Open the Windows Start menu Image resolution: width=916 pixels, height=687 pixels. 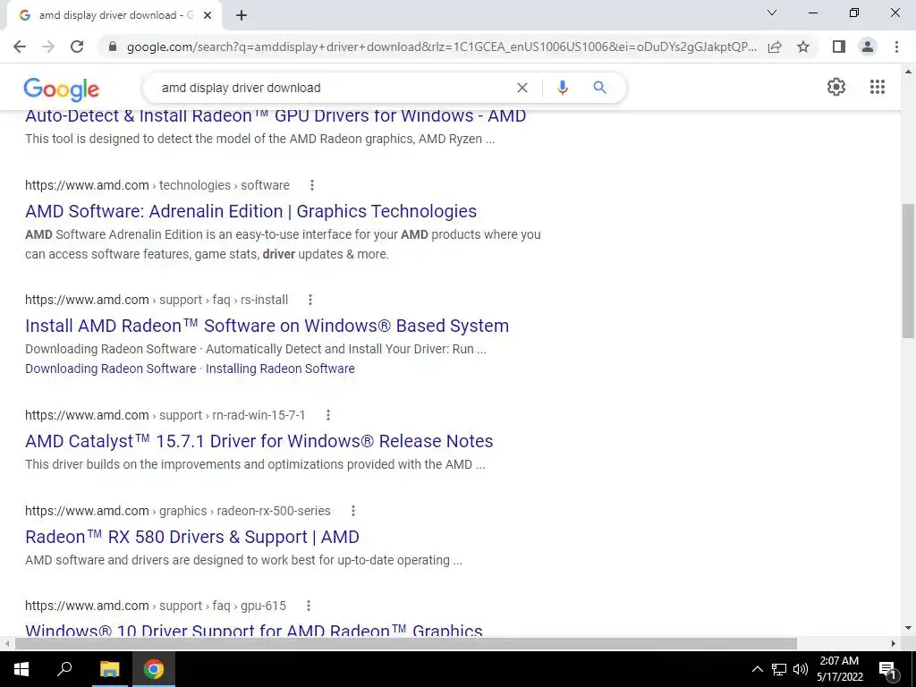[21, 669]
